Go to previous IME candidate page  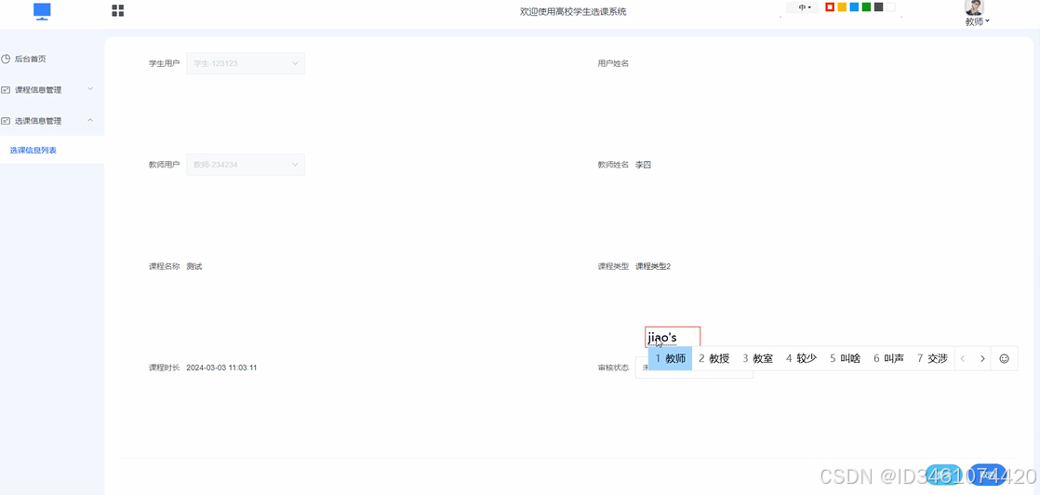[x=963, y=358]
